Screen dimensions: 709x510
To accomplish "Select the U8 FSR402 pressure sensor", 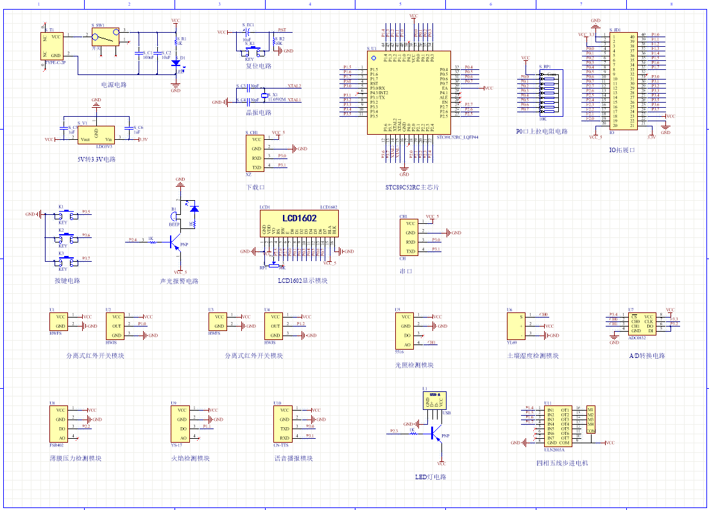I will (59, 424).
